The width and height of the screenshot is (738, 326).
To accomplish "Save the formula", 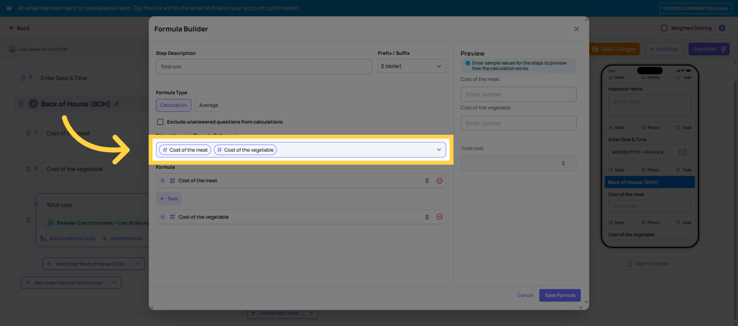I will pos(560,295).
